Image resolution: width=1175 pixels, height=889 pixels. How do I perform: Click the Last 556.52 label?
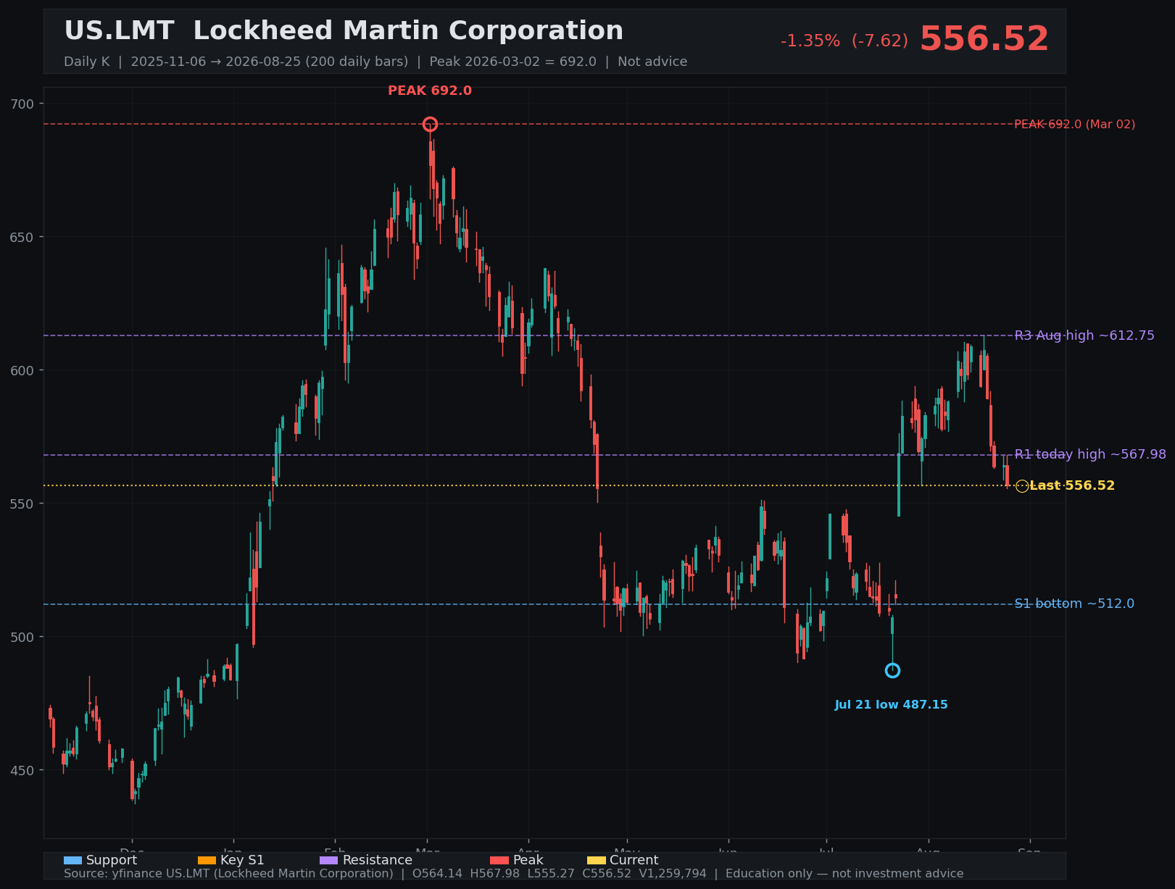click(x=1072, y=485)
